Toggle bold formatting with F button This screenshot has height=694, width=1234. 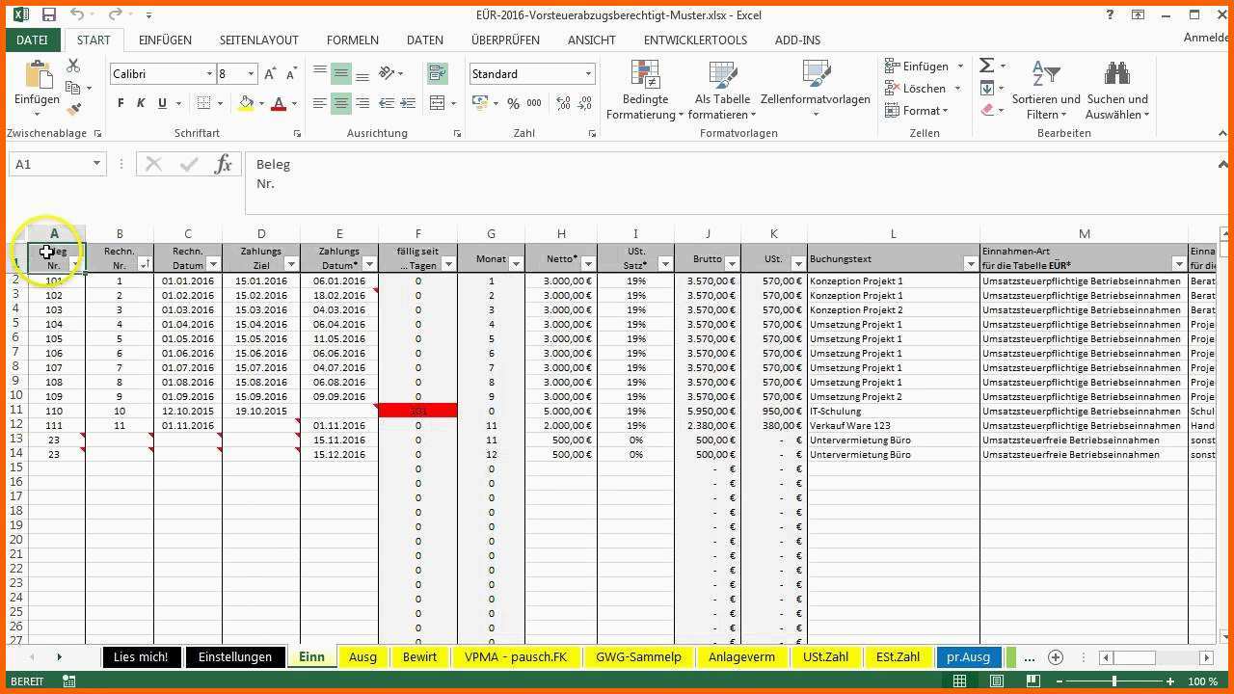pyautogui.click(x=121, y=103)
